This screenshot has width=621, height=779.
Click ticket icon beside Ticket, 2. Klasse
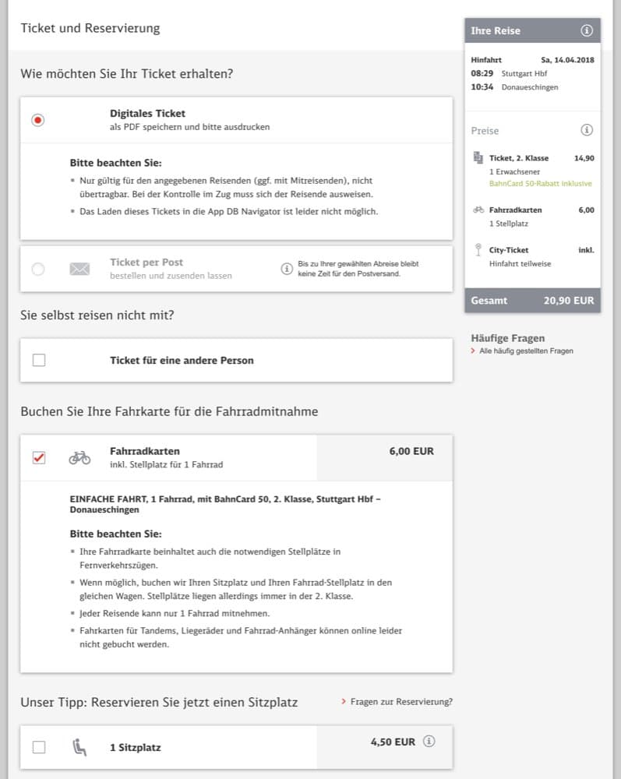pyautogui.click(x=478, y=158)
